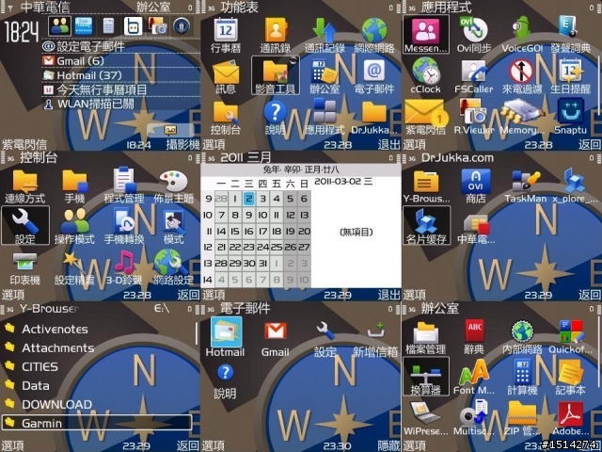This screenshot has width=602, height=452.
Task: Open Font M... font manager icon
Action: coord(474,372)
